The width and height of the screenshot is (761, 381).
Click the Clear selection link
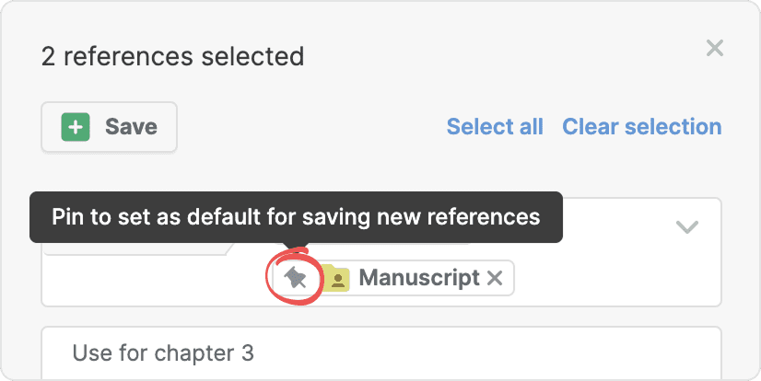pyautogui.click(x=641, y=127)
